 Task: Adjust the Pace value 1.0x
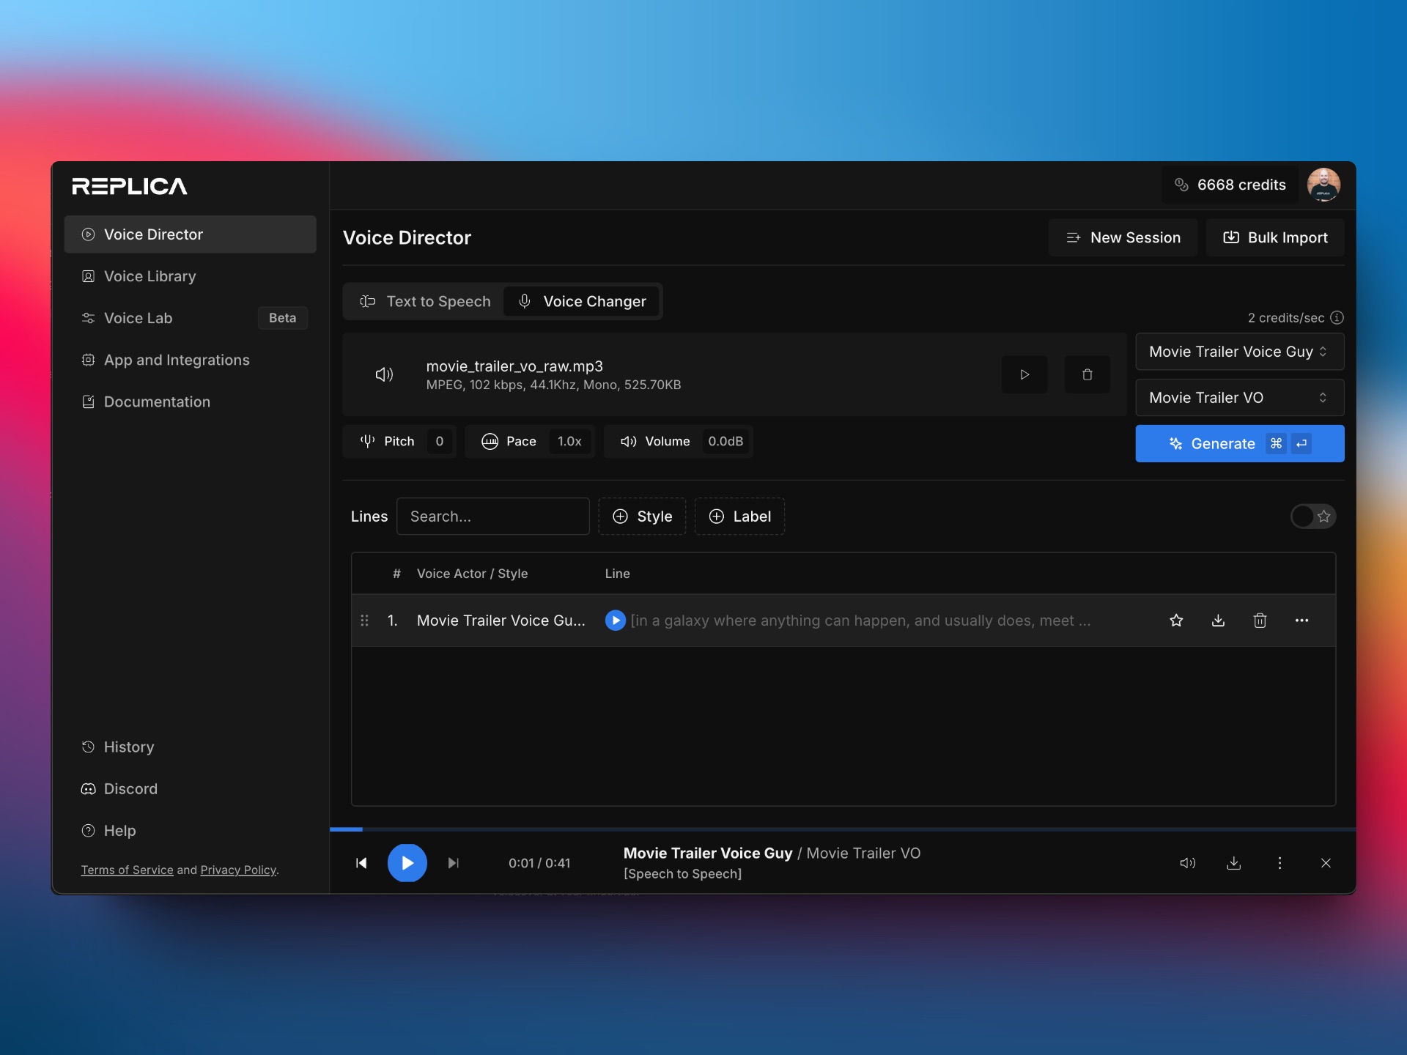(569, 441)
